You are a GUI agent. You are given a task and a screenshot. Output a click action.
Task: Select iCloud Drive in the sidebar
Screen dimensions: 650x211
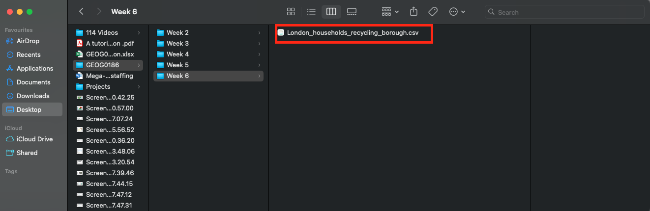point(34,139)
